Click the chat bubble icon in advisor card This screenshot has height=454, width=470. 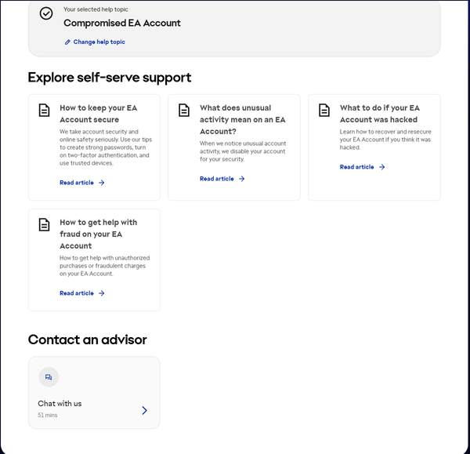point(49,377)
